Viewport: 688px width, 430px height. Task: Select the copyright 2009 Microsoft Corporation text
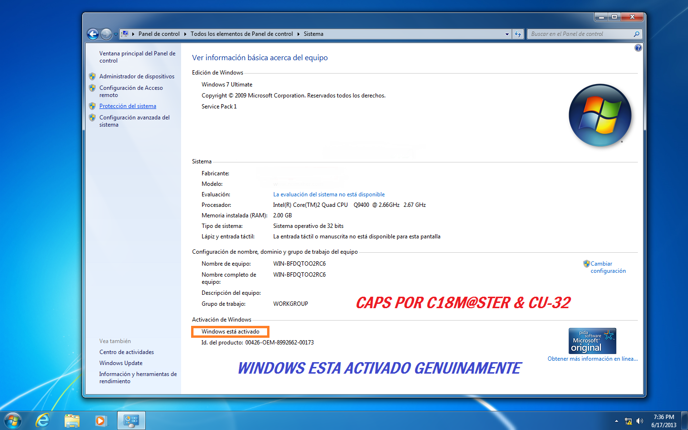coord(293,96)
